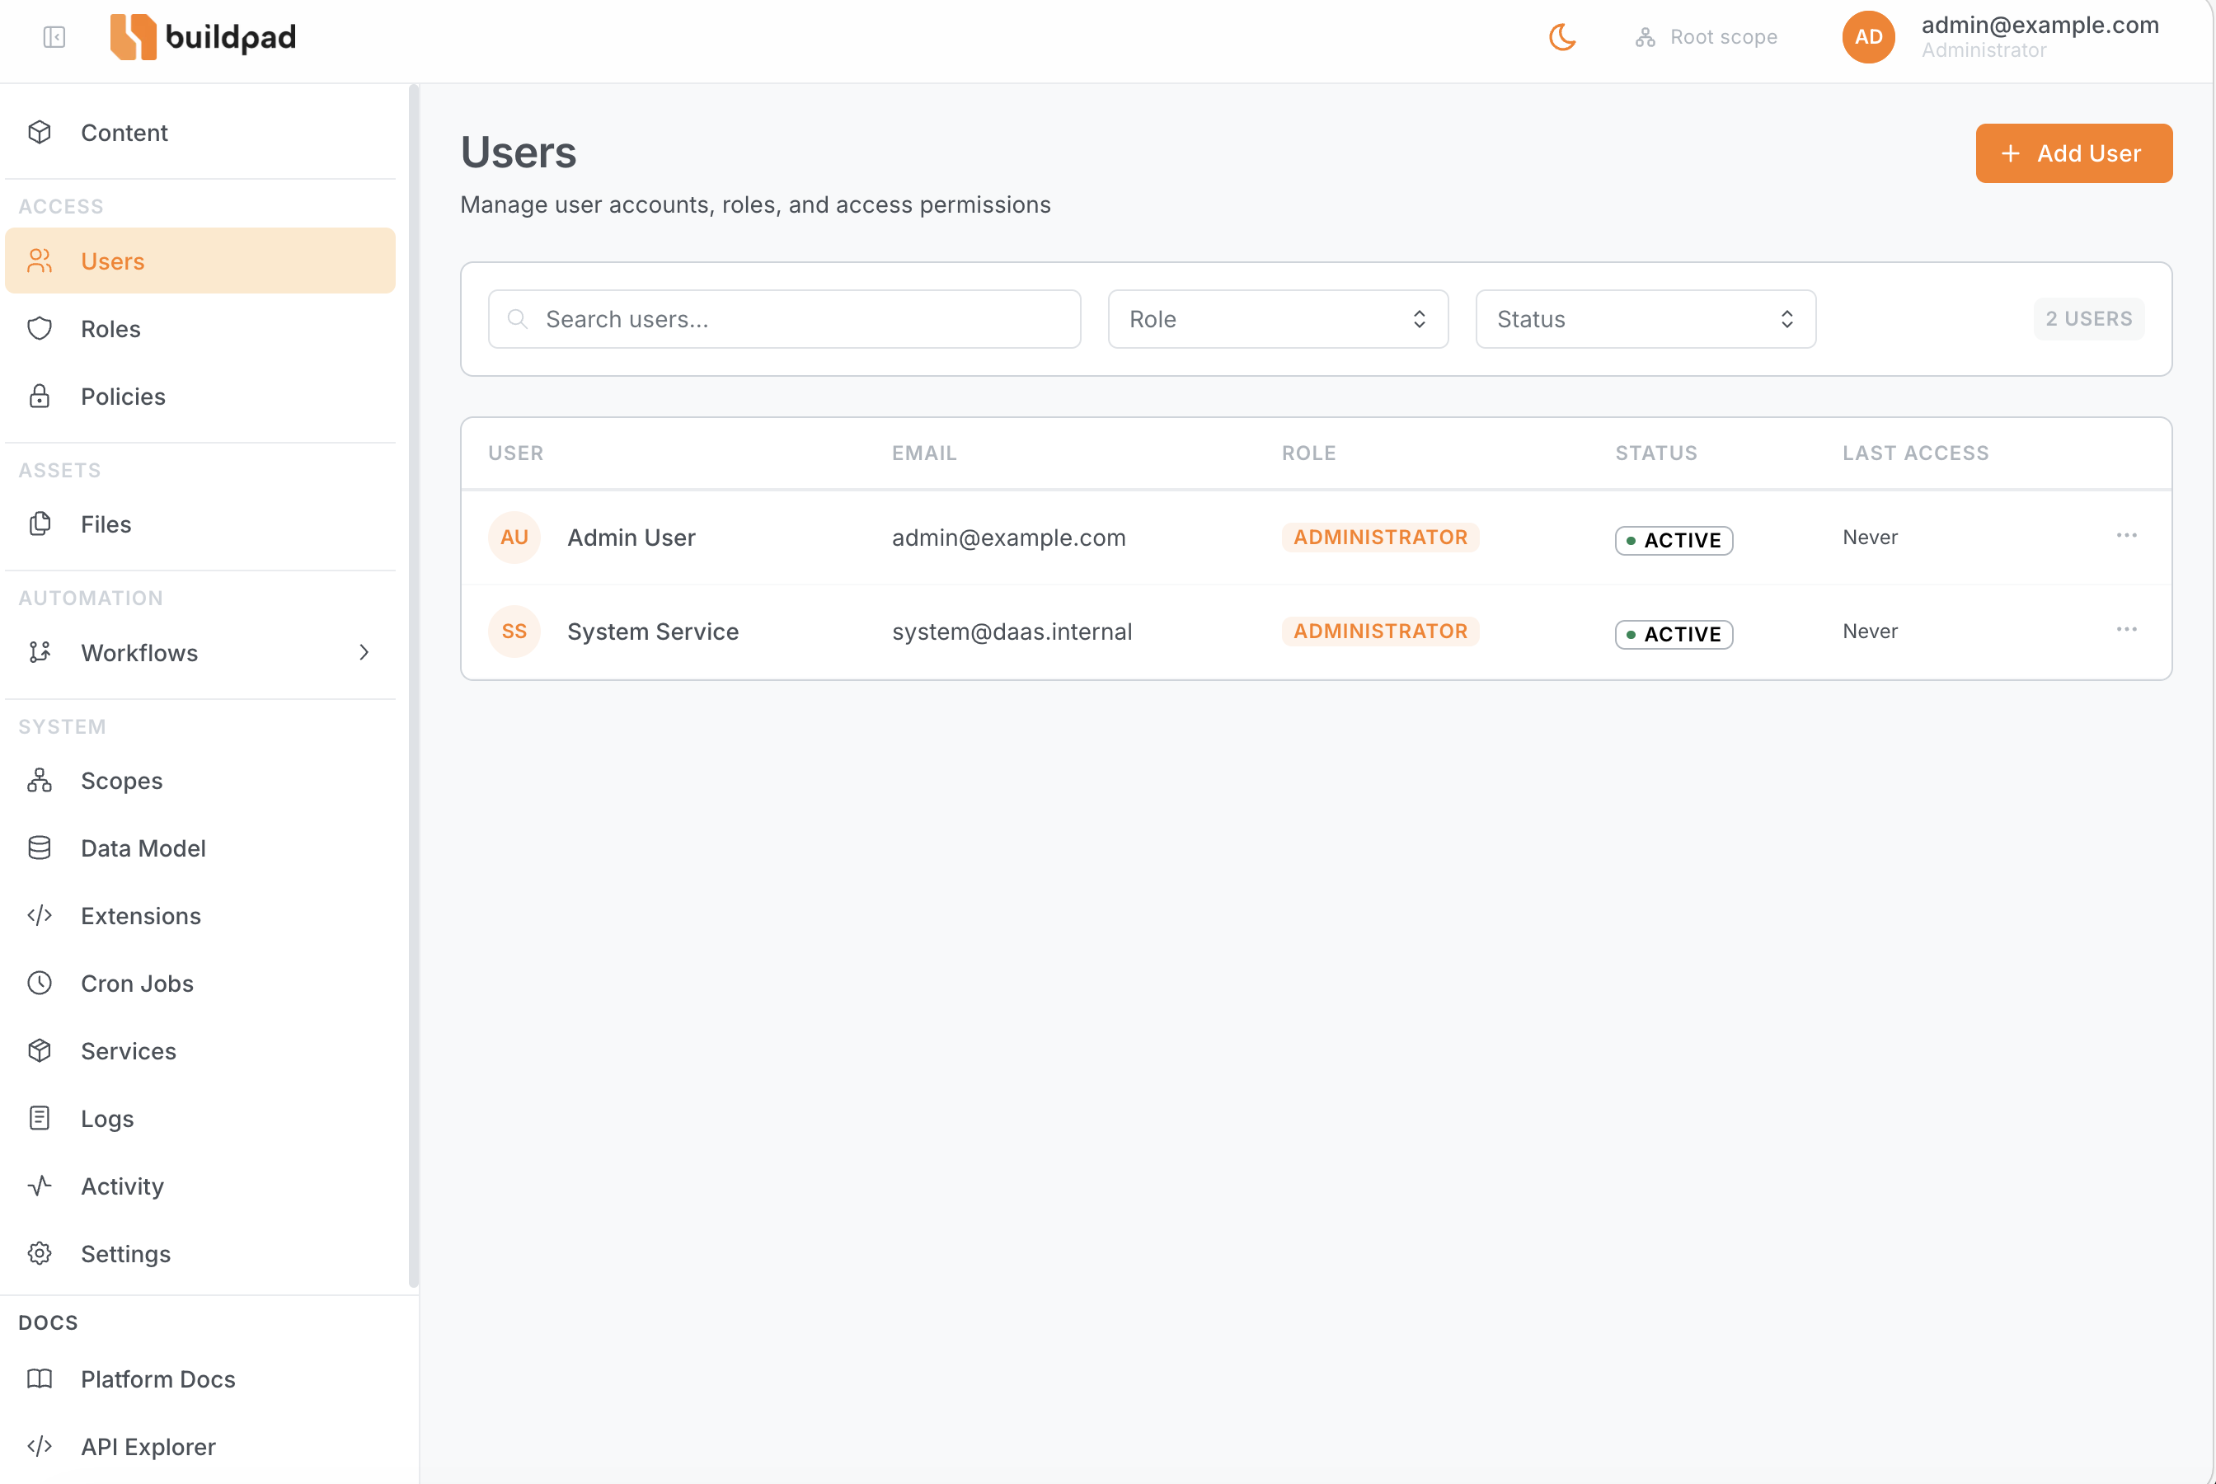
Task: Collapse the sidebar with the panel toggle icon
Action: tap(54, 37)
